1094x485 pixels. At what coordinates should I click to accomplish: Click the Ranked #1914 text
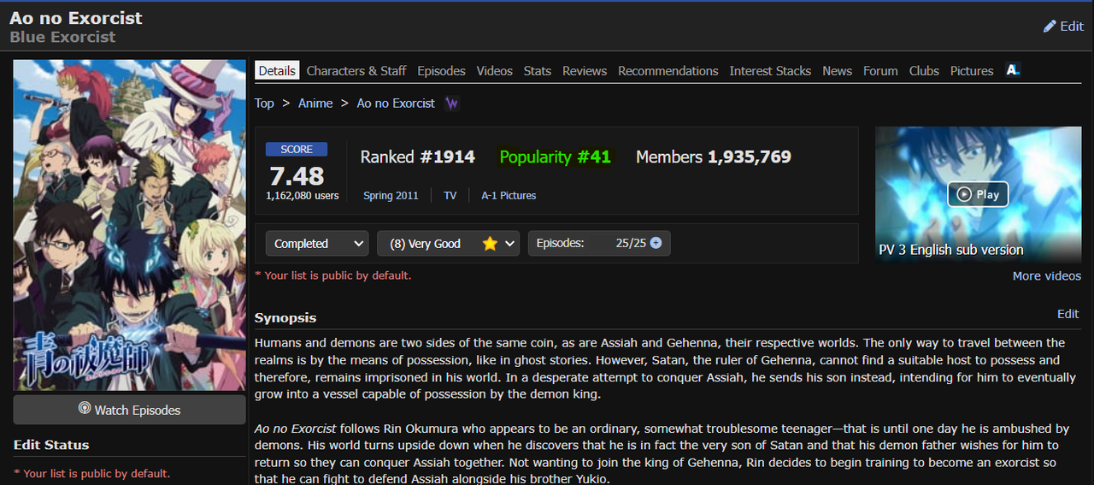click(x=418, y=157)
